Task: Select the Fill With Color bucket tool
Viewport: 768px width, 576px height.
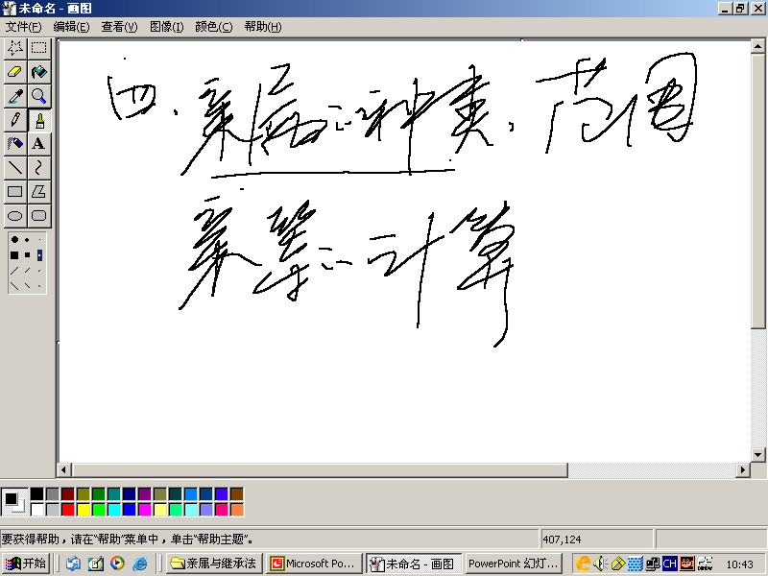Action: [39, 72]
